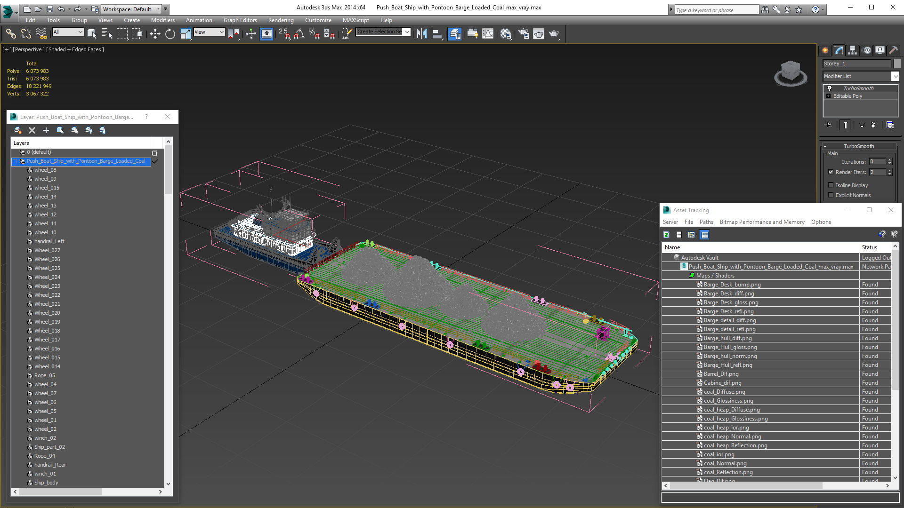This screenshot has height=508, width=904.
Task: Click the Status column header
Action: click(x=875, y=247)
